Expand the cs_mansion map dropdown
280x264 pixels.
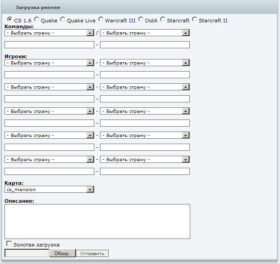pyautogui.click(x=49, y=190)
